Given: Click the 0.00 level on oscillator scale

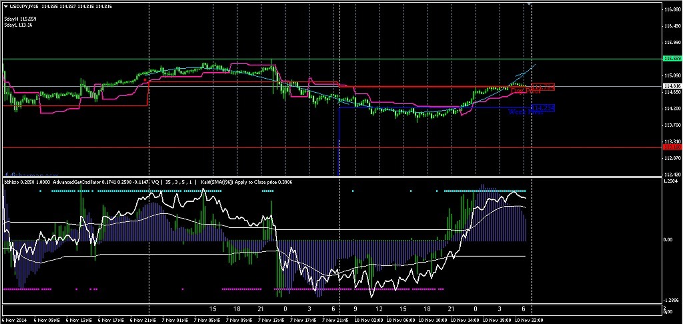Looking at the screenshot, I should 670,239.
